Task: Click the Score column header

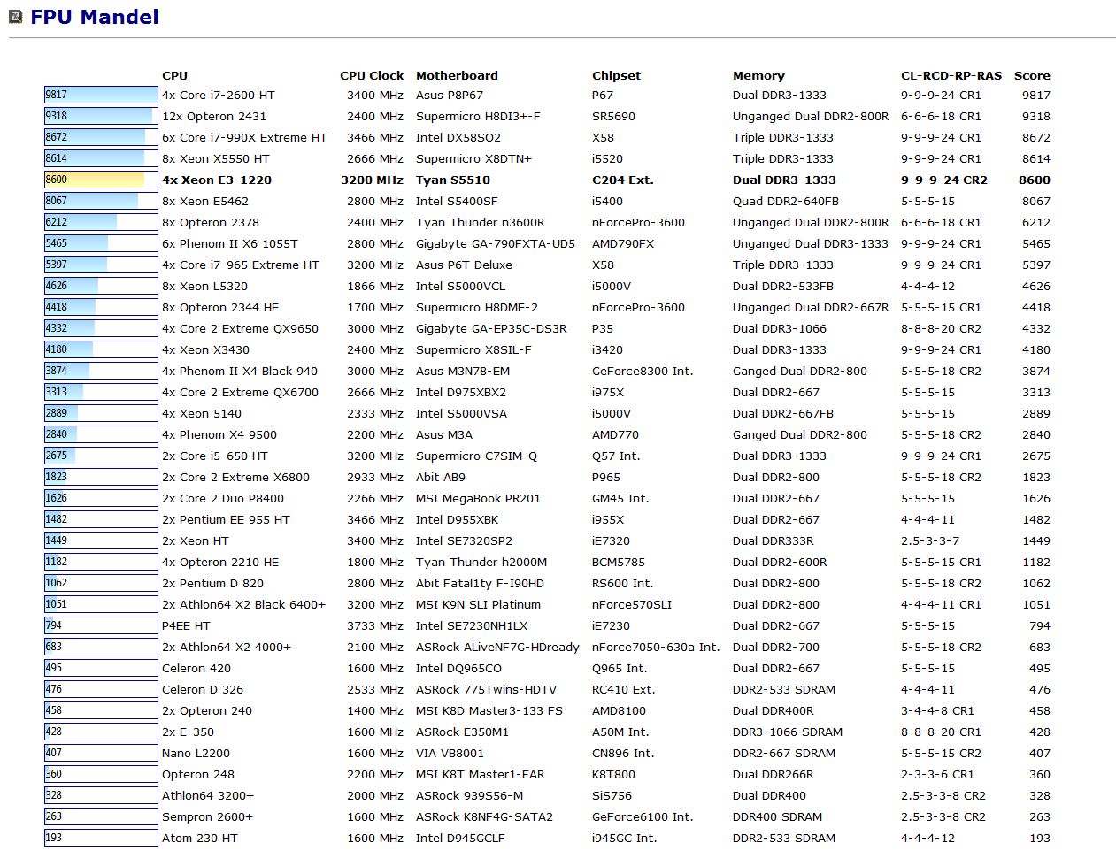Action: [x=1032, y=76]
